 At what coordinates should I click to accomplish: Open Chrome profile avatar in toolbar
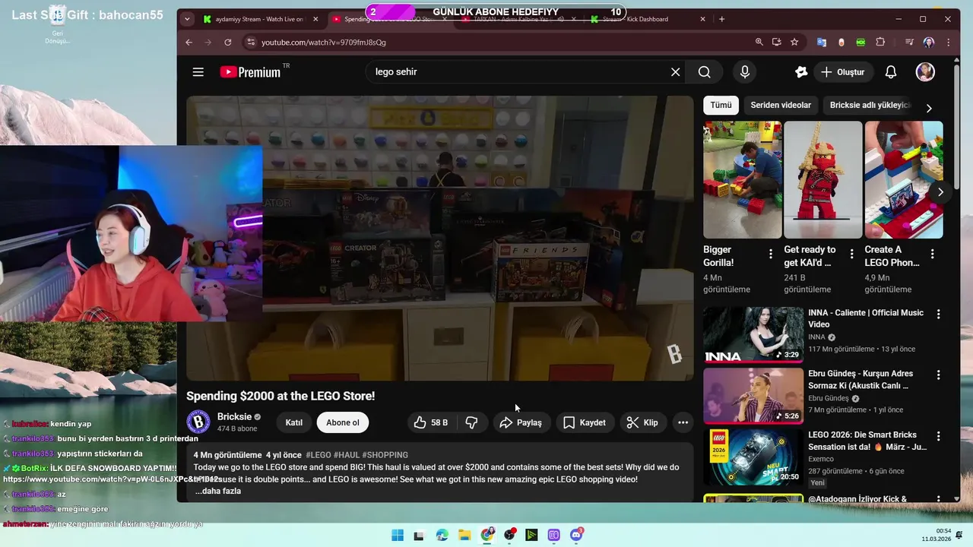[928, 43]
